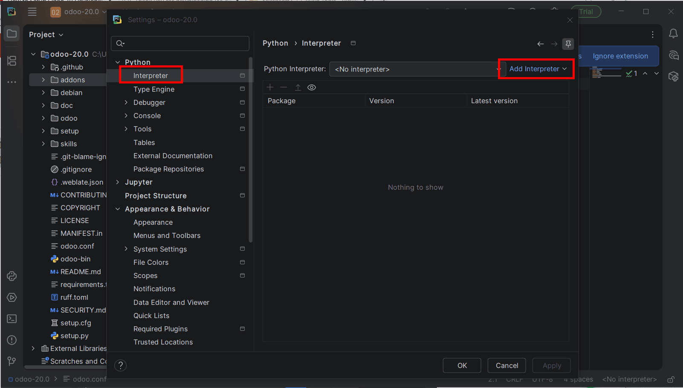
Task: Open Required Plugins settings
Action: tap(160, 329)
